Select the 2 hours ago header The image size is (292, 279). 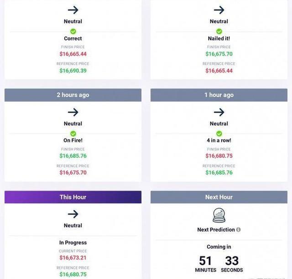73,95
